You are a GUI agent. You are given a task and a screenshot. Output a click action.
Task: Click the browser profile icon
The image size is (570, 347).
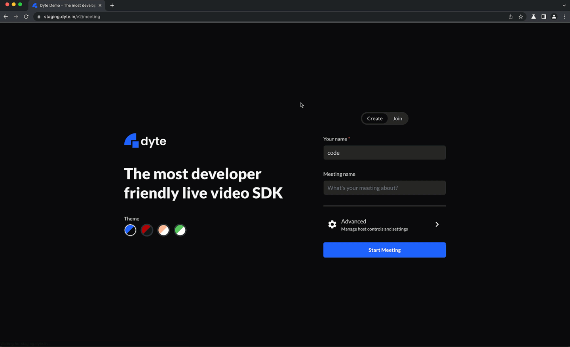click(x=554, y=17)
